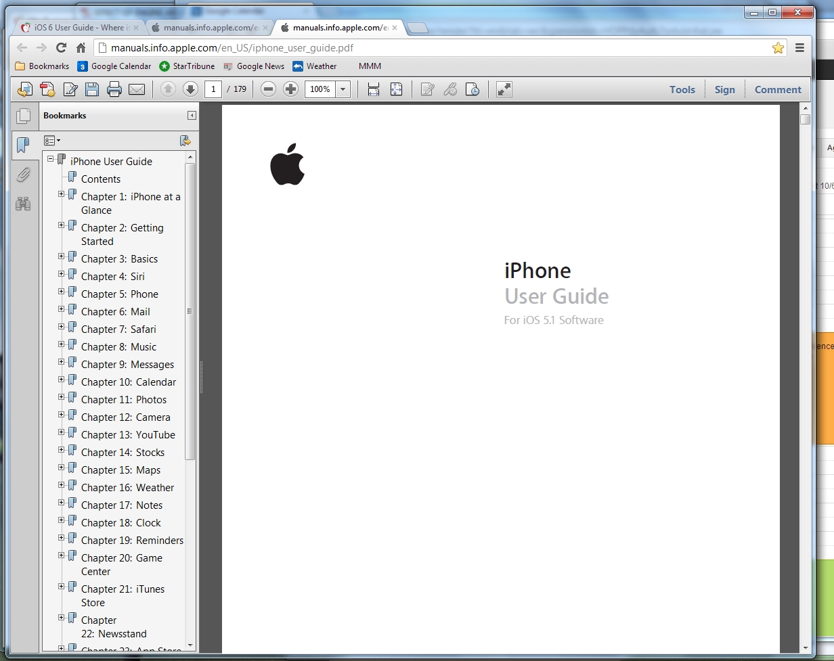
Task: Open the Bookmarks navigation panel icon
Action: 24,145
